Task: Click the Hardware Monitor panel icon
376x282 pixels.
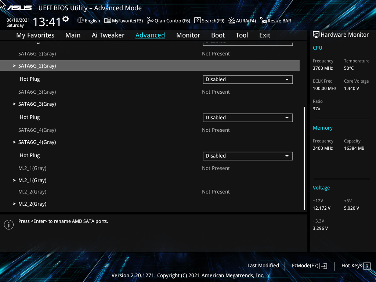Action: coord(316,34)
